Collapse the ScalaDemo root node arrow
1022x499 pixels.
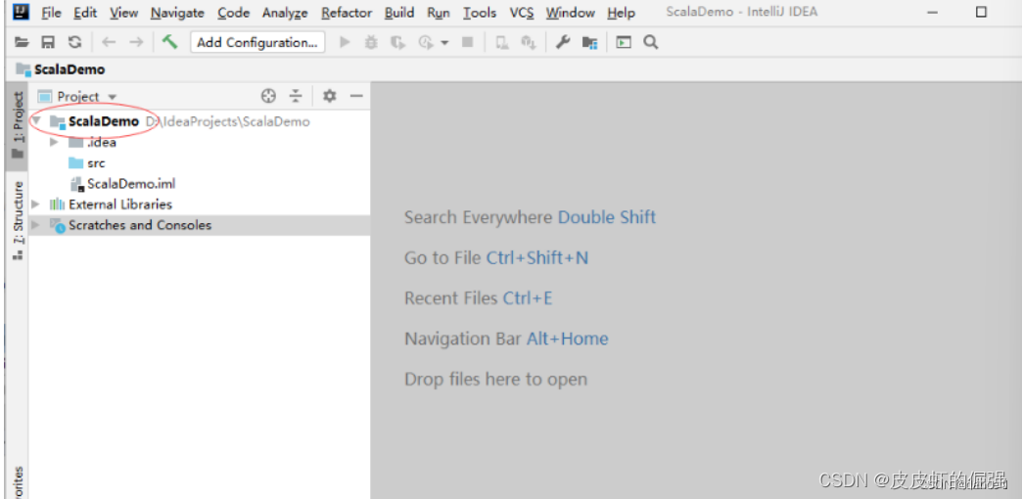[x=36, y=121]
